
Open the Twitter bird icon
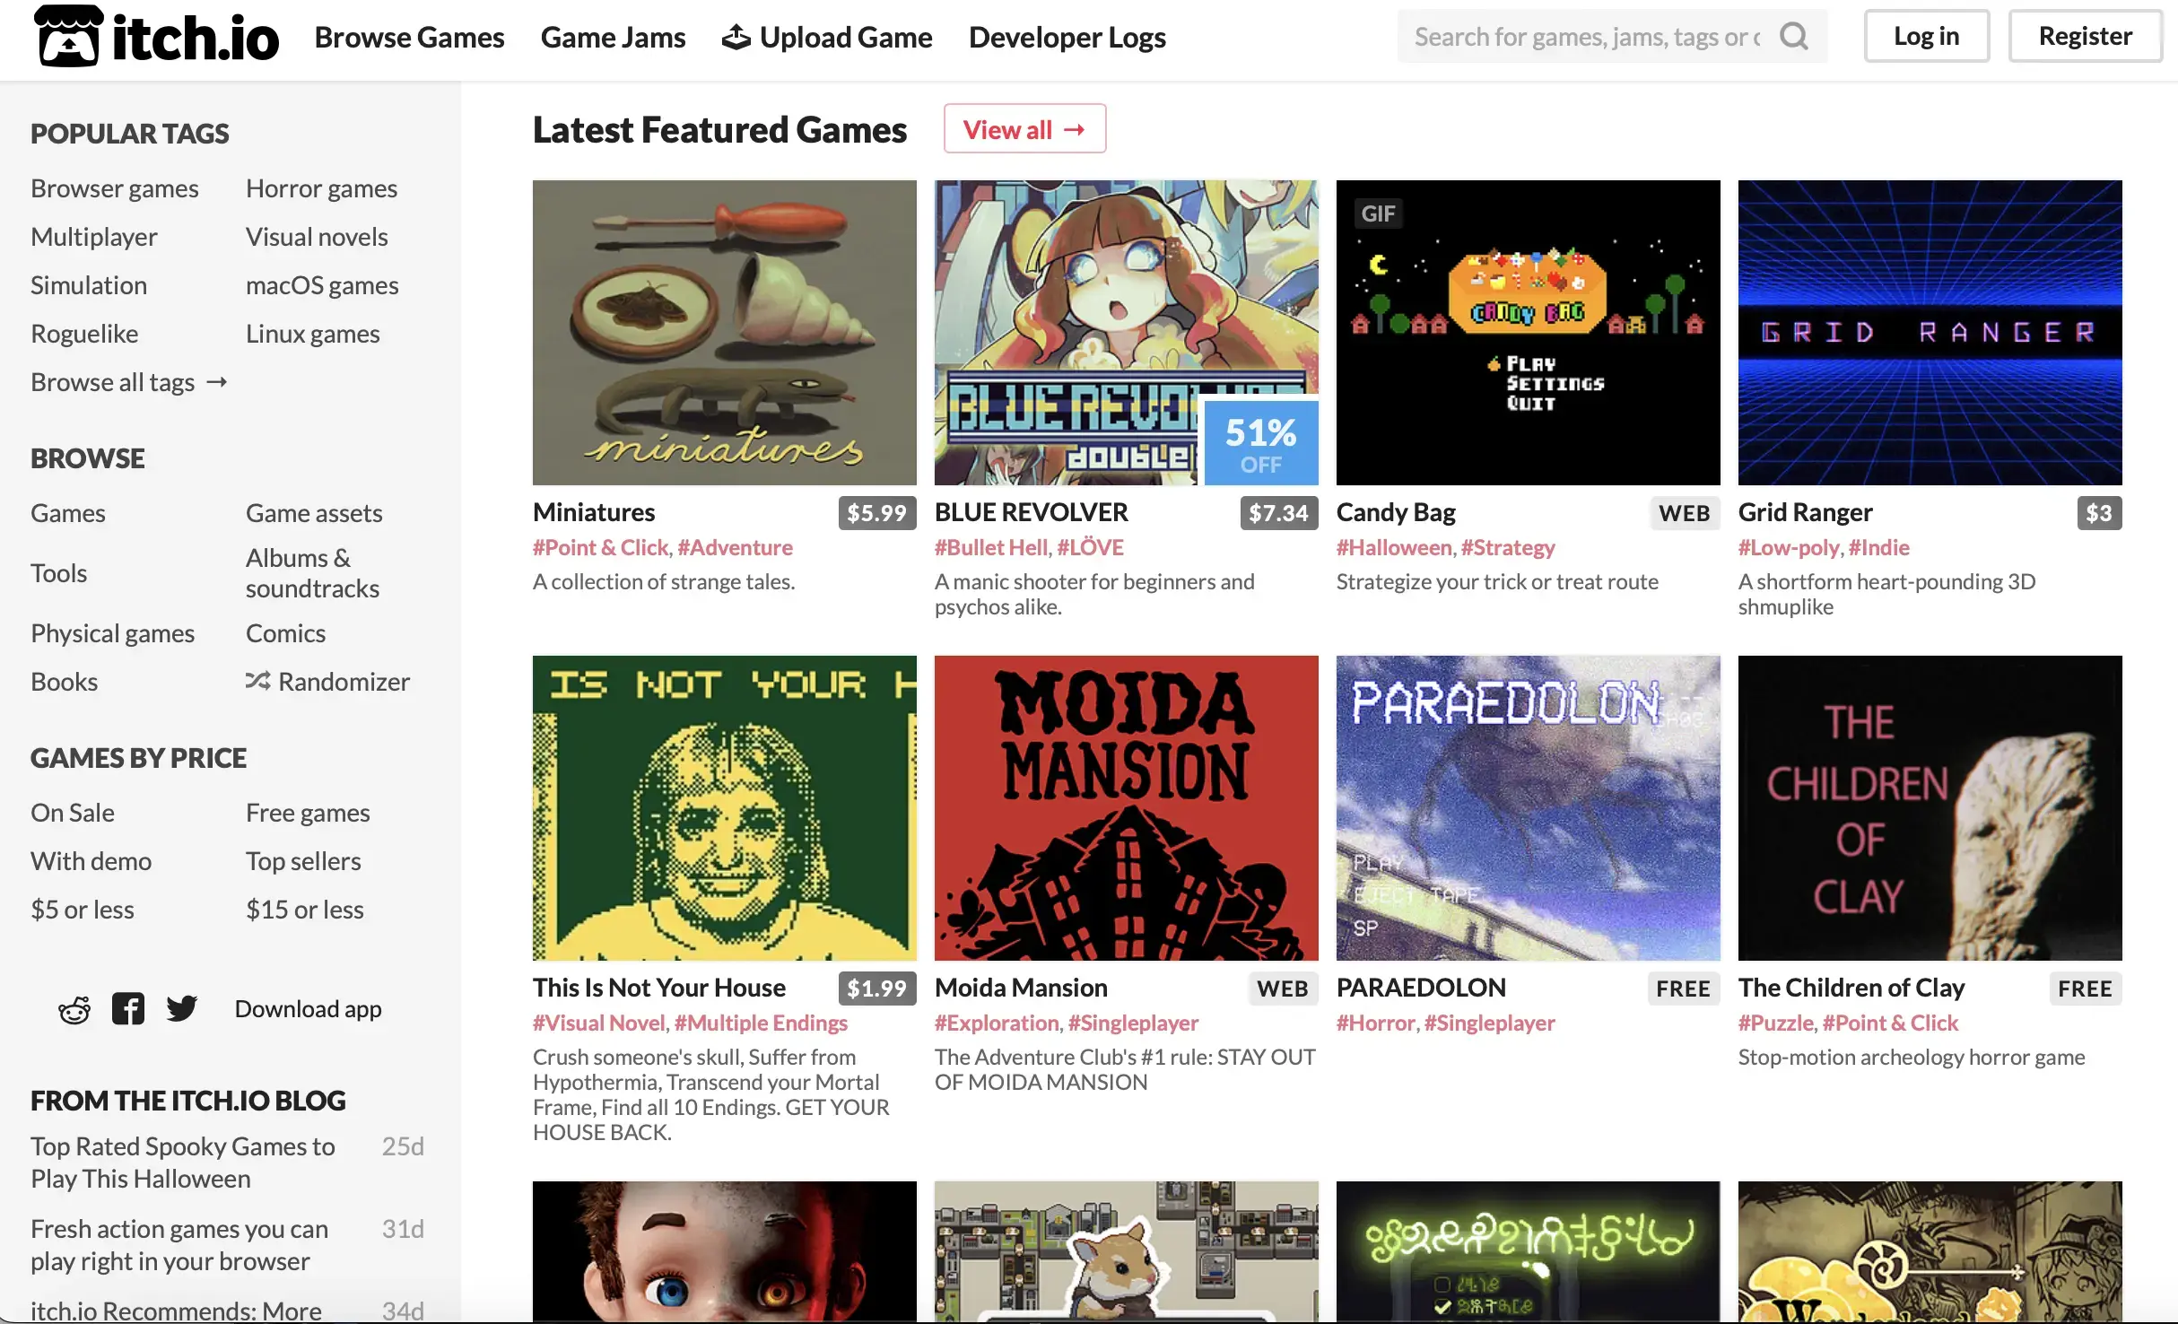(x=182, y=1009)
